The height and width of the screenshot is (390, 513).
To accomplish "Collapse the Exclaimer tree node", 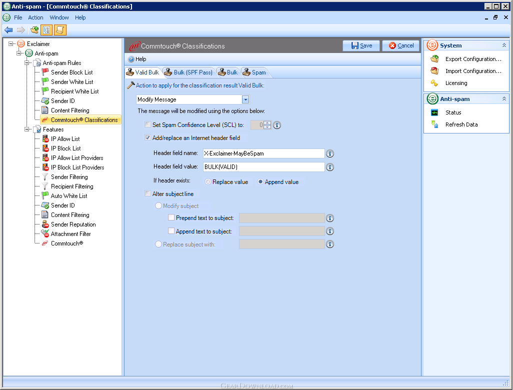I will click(x=11, y=43).
